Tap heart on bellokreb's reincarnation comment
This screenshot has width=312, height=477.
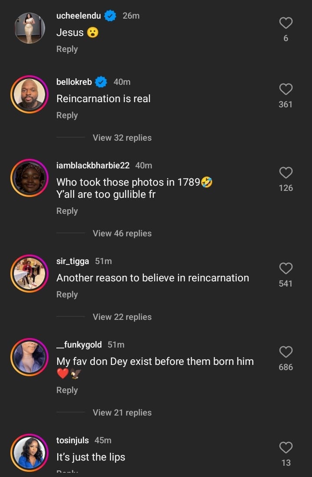click(286, 89)
